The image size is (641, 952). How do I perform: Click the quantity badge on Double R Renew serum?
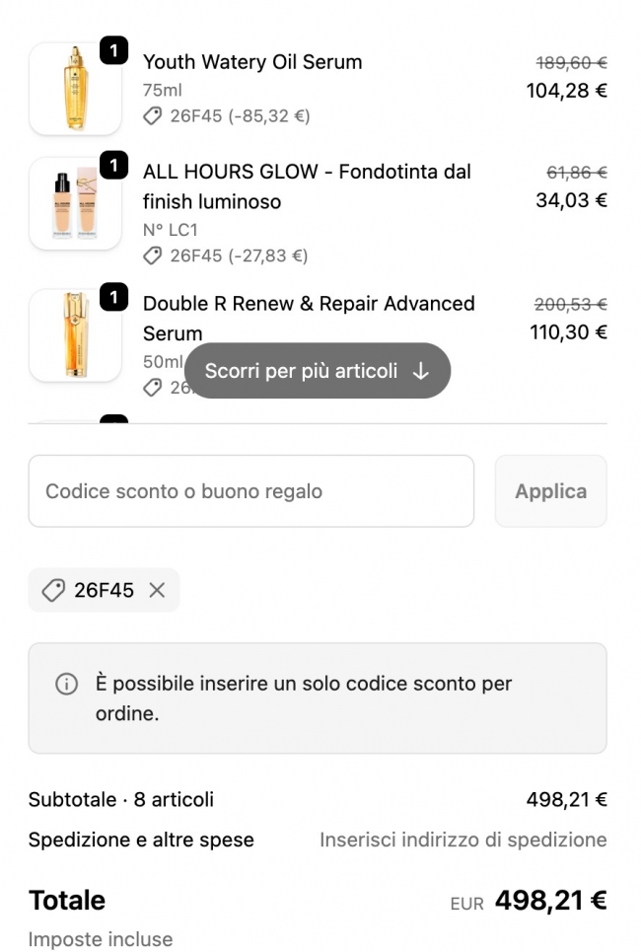[x=114, y=297]
